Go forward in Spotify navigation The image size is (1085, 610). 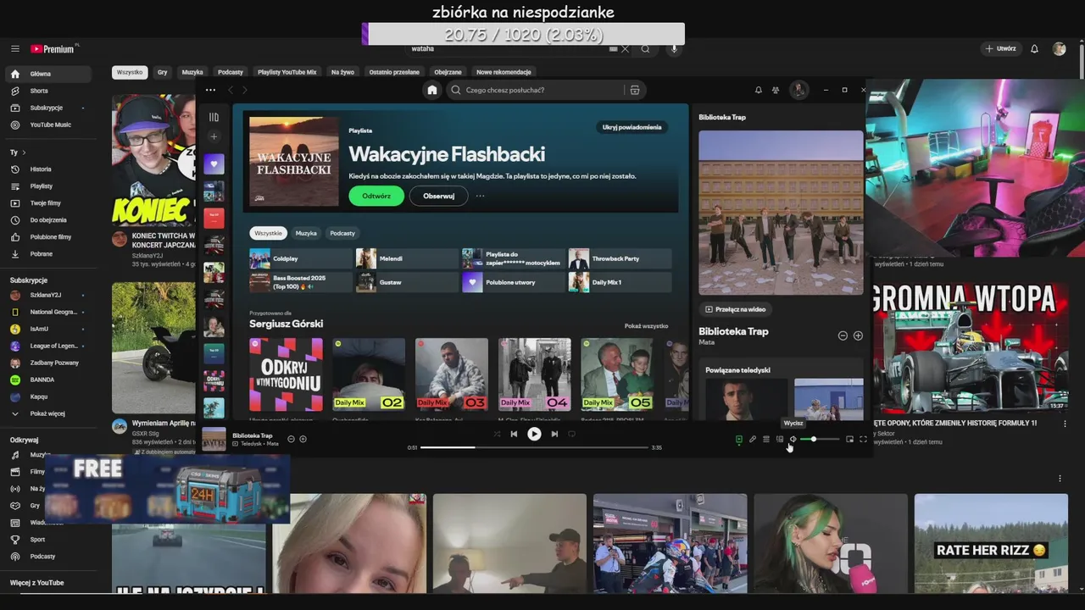[x=245, y=90]
